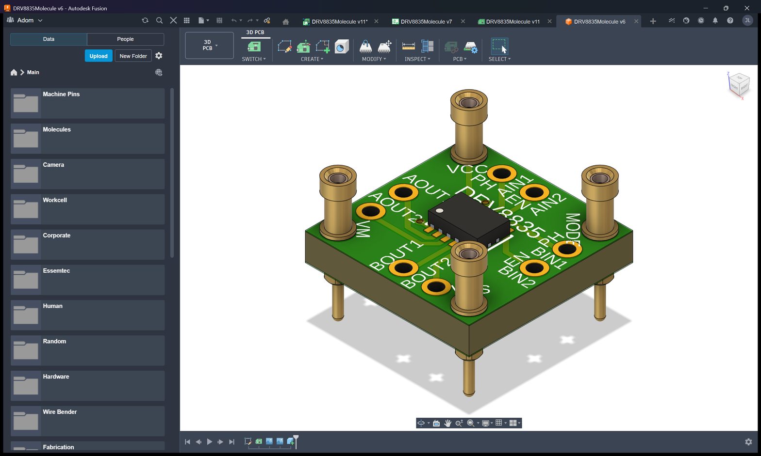Screen dimensions: 761x456
Task: Click the Switch to 2D PCB icon
Action: click(x=254, y=47)
